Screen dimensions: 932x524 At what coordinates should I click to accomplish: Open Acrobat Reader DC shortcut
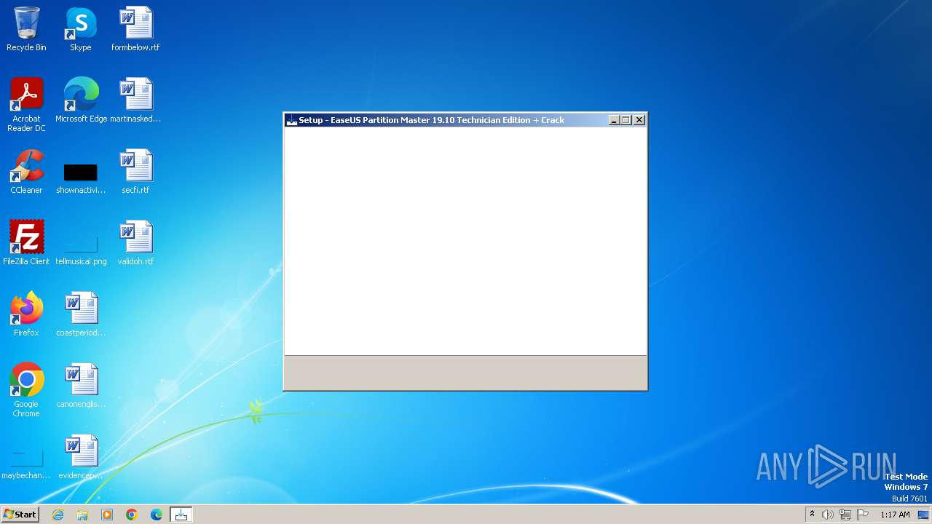(x=26, y=105)
